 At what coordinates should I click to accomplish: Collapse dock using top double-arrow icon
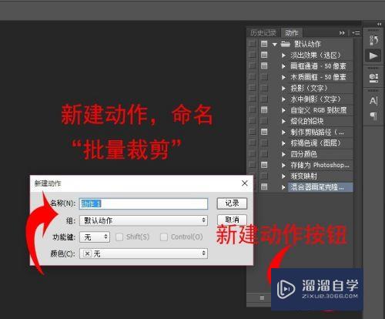pos(379,24)
